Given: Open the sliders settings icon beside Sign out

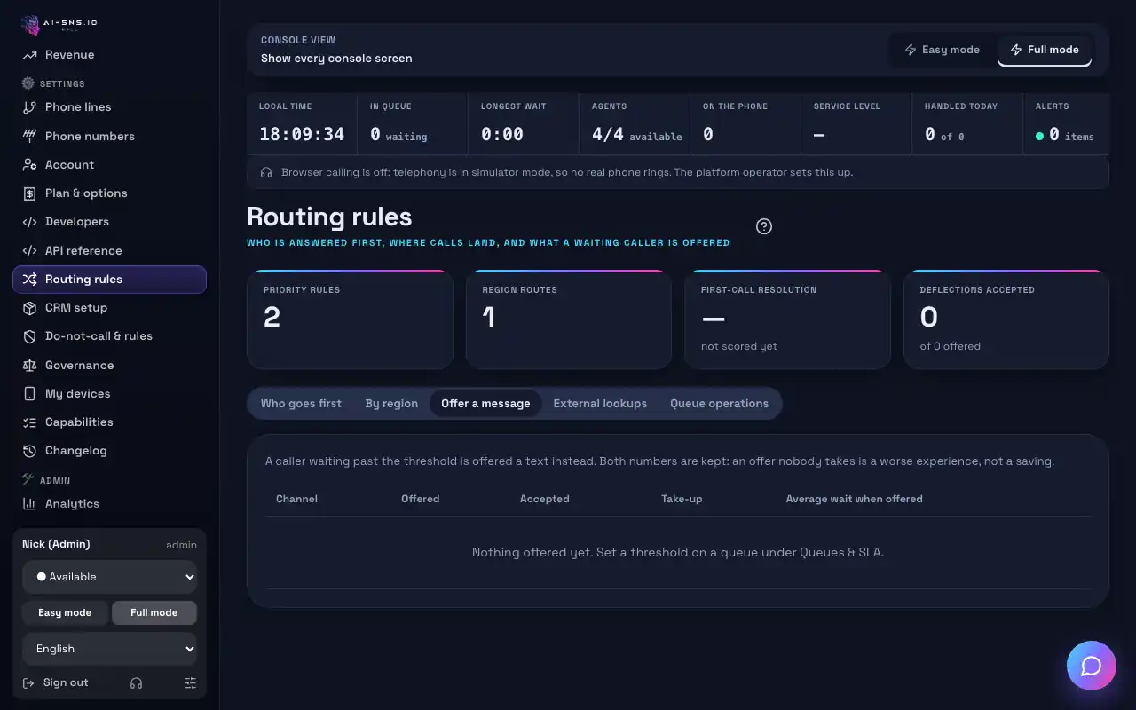Looking at the screenshot, I should click(x=191, y=683).
